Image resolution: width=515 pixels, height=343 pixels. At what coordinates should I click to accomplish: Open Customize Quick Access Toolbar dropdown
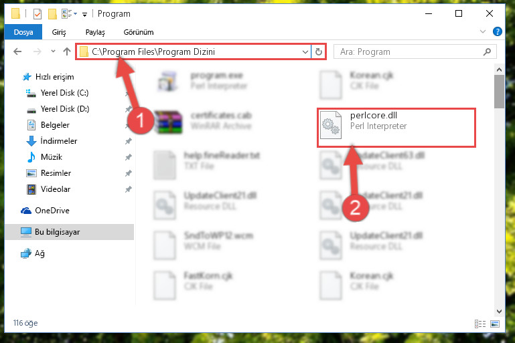(x=85, y=14)
